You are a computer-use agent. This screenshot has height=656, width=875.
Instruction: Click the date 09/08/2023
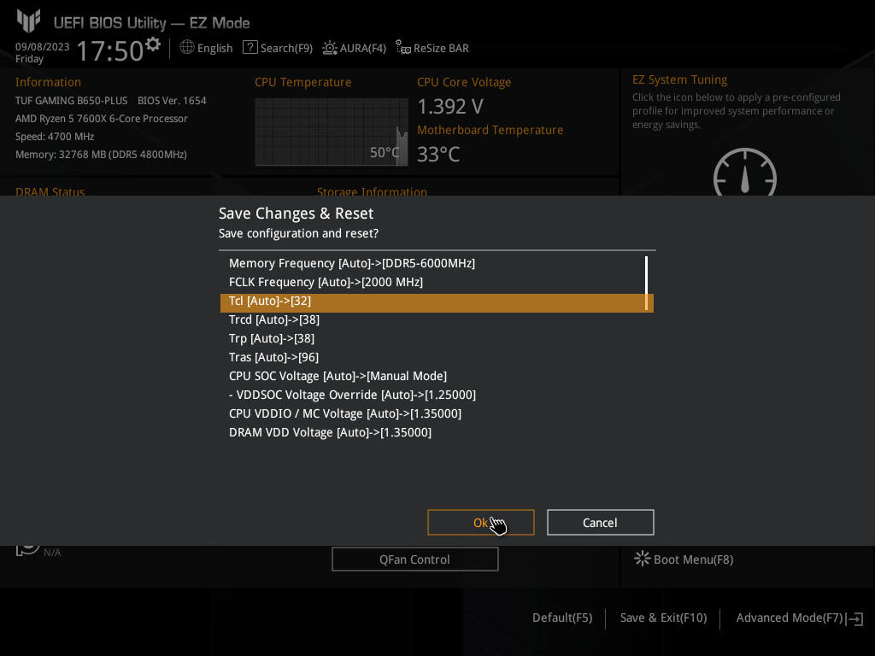[43, 46]
